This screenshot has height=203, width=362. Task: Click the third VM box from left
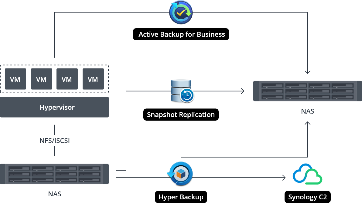tap(67, 79)
